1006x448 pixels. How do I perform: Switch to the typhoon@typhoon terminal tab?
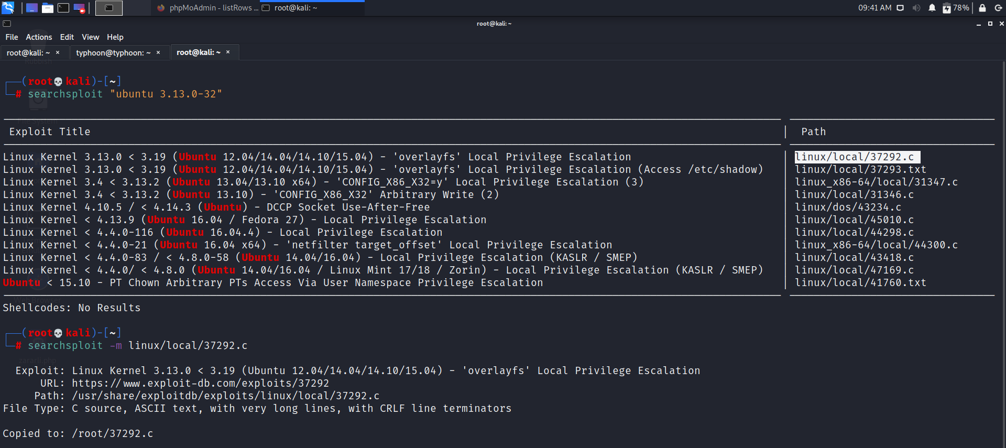113,52
